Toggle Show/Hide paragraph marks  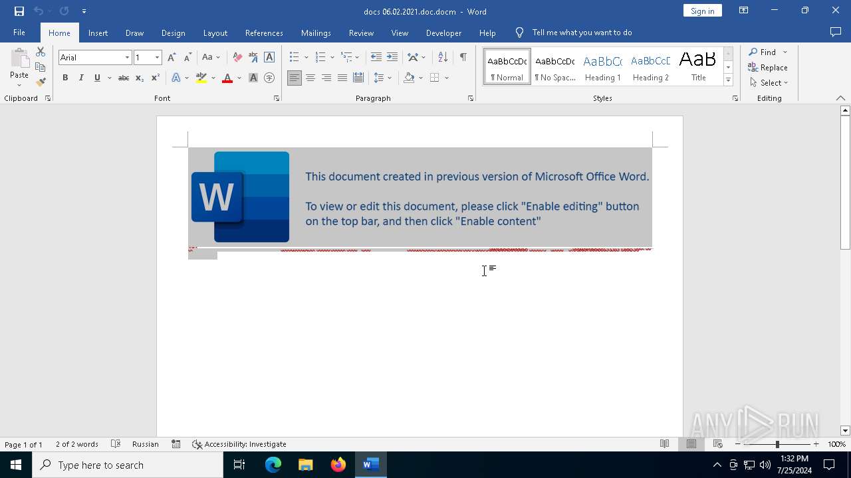coord(463,57)
